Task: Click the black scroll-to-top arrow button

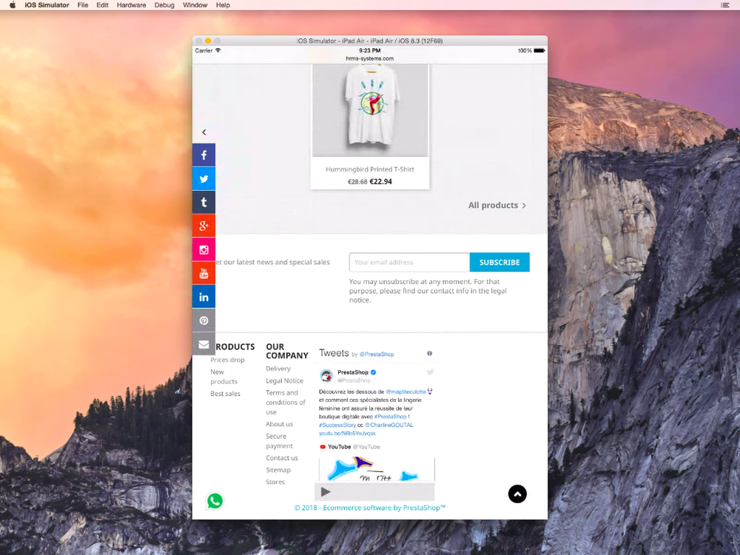Action: click(x=517, y=494)
